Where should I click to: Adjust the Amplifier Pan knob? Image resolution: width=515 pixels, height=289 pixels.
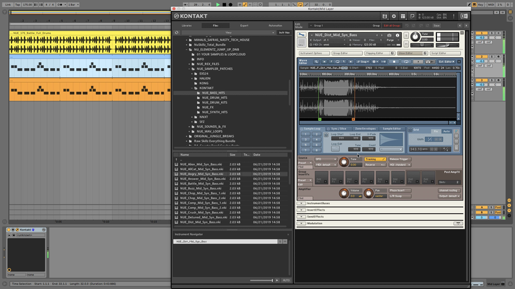point(368,193)
